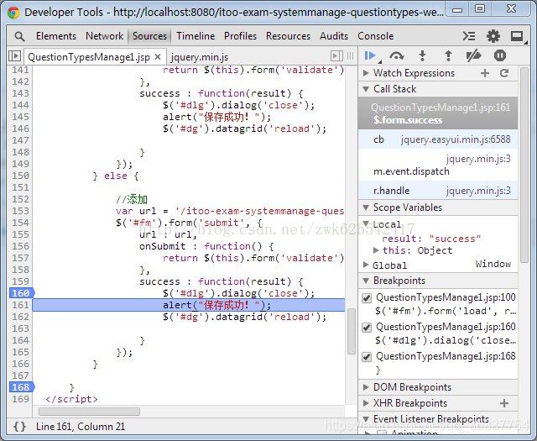Collapse the Scope Variables section
Screen dimensions: 537x441
click(366, 207)
